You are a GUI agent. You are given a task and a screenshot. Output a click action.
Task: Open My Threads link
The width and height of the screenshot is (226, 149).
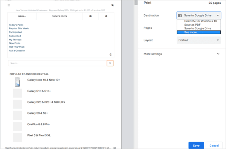[x=15, y=40]
